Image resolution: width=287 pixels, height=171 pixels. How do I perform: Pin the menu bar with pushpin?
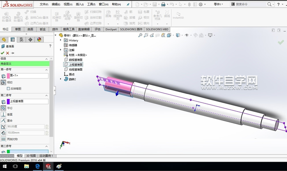[x=128, y=5]
